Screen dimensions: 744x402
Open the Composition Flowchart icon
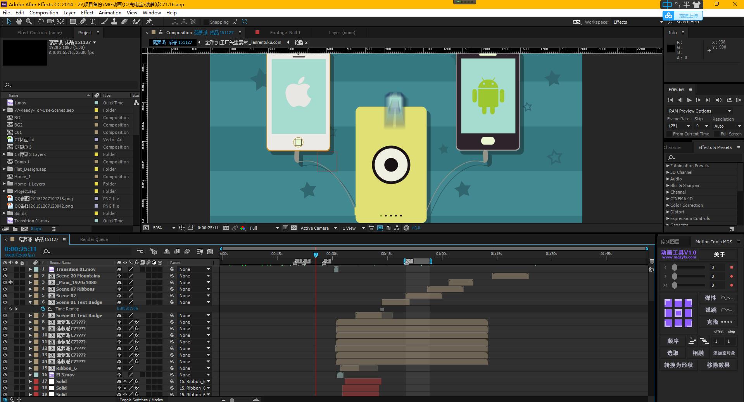pyautogui.click(x=397, y=228)
